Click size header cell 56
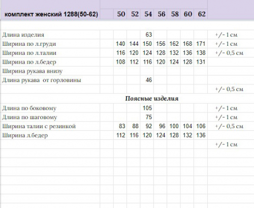Screen dimensions: 254x208 click(x=160, y=14)
